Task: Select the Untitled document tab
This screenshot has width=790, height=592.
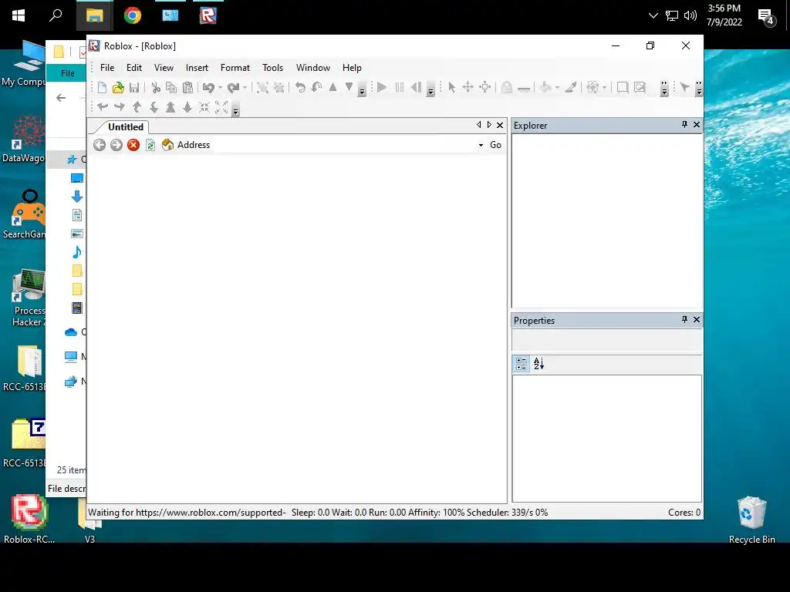Action: 126,127
